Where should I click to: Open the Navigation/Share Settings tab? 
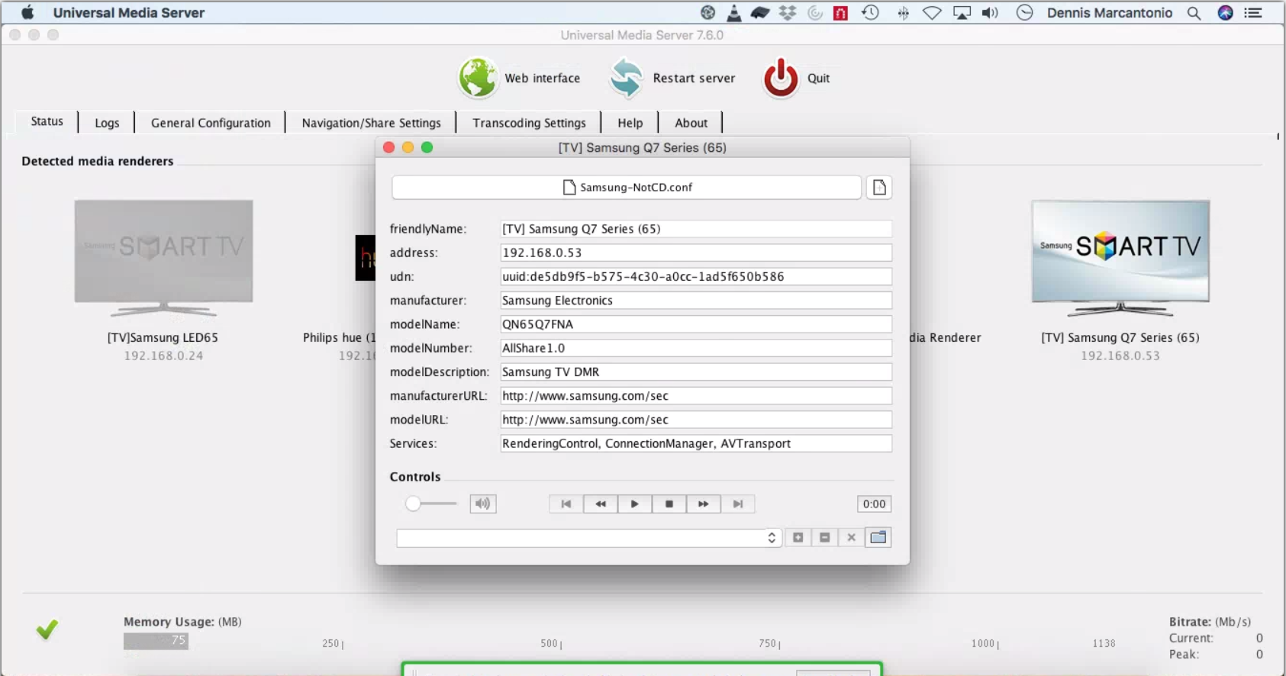(372, 123)
